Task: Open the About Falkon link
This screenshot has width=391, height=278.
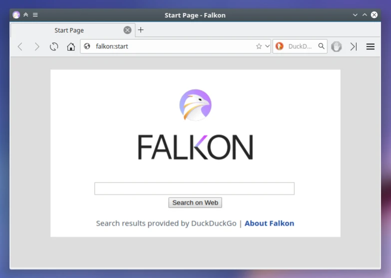Action: click(269, 223)
